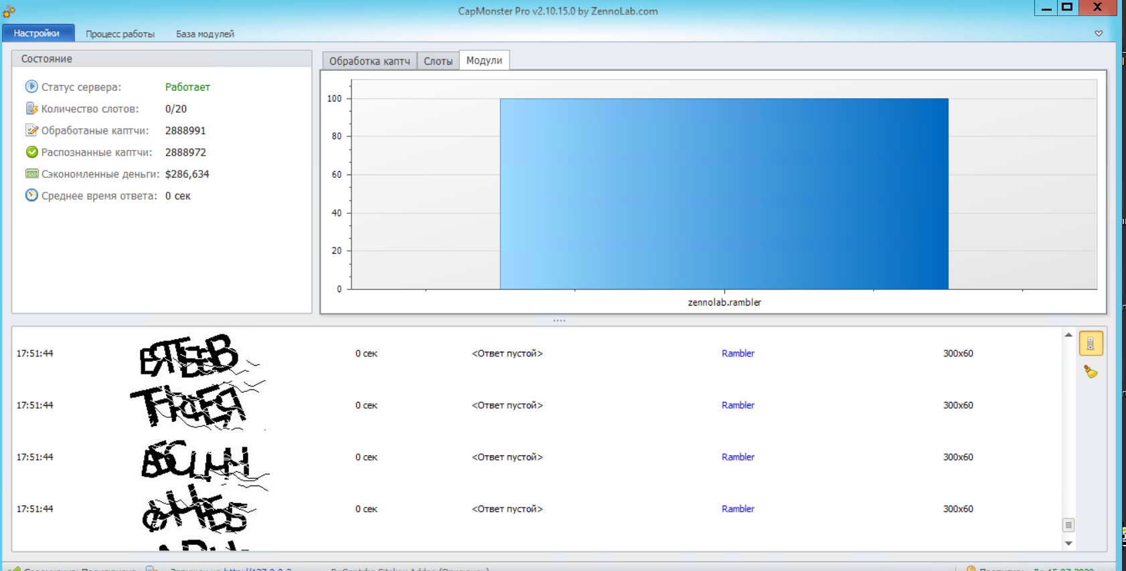Click the 300x60 size in the second log row
Screen dimensions: 1126x571
[x=958, y=405]
